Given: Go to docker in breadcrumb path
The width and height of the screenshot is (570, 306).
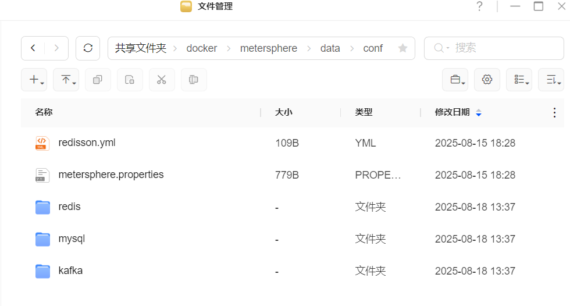Looking at the screenshot, I should pyautogui.click(x=201, y=48).
